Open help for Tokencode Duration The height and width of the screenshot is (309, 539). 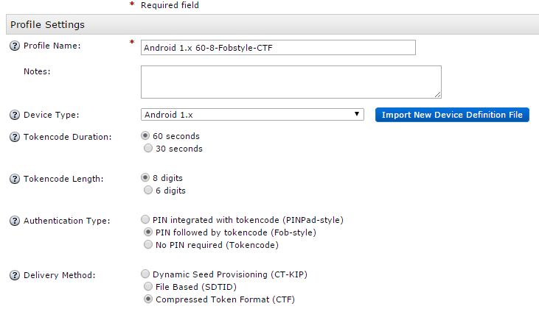tap(14, 137)
